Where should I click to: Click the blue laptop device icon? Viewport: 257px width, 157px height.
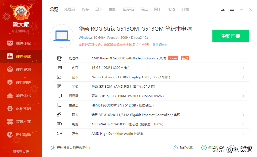(62, 36)
